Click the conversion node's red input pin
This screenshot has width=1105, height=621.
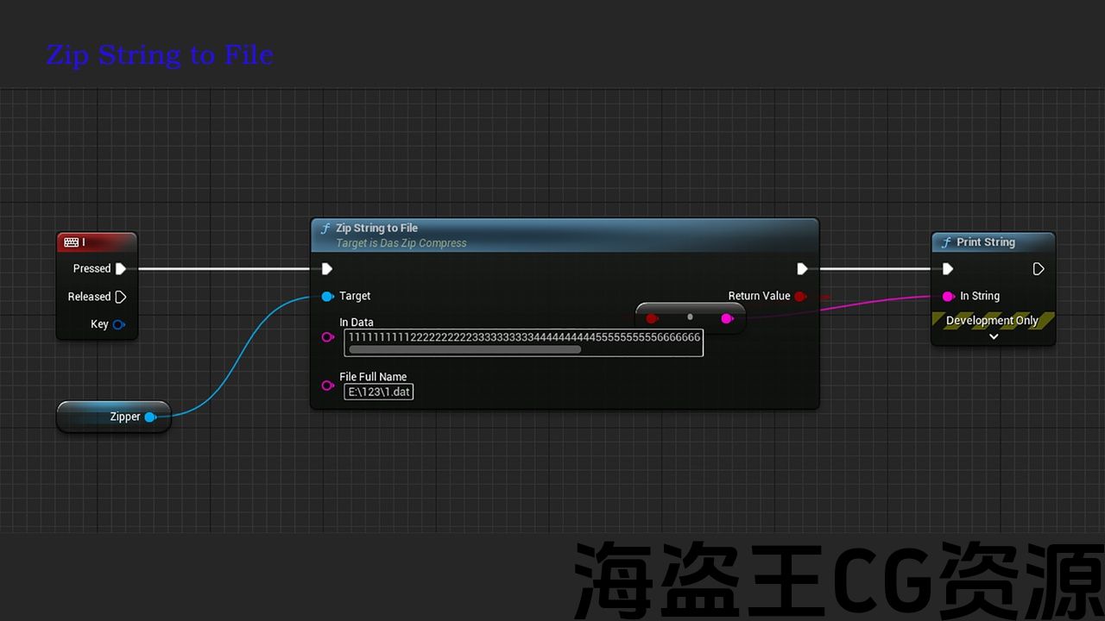pyautogui.click(x=652, y=318)
